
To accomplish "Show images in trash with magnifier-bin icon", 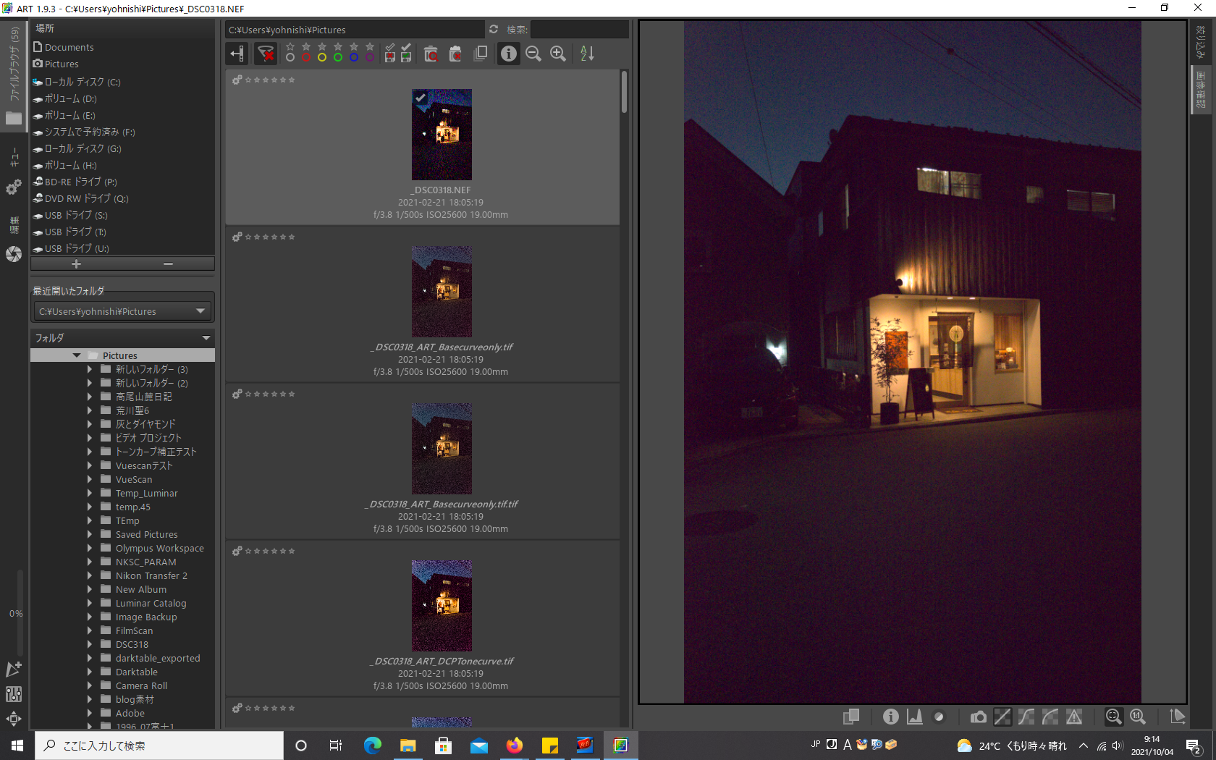I will [431, 54].
